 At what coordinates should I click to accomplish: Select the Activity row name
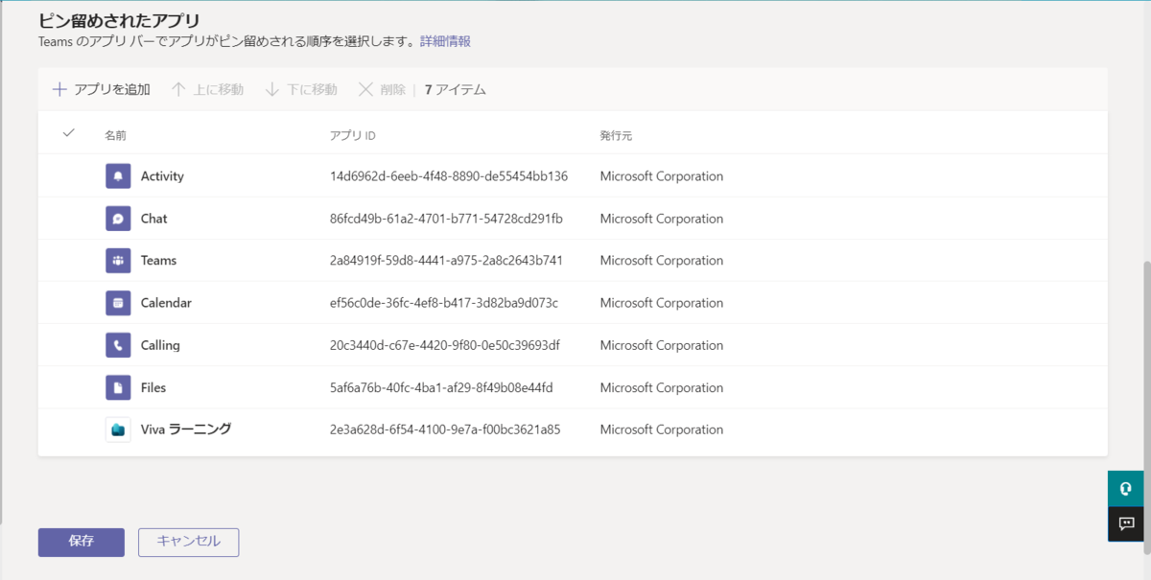(162, 176)
